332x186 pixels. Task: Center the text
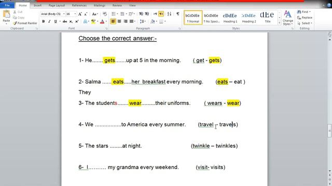pyautogui.click(x=119, y=21)
